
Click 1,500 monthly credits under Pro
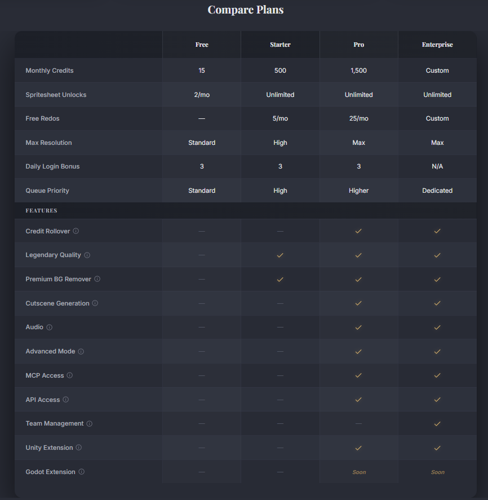click(358, 70)
